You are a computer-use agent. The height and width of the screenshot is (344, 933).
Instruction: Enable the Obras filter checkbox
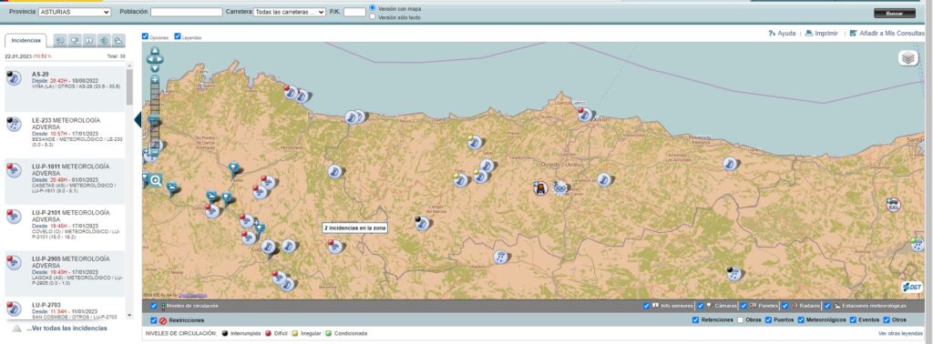740,319
